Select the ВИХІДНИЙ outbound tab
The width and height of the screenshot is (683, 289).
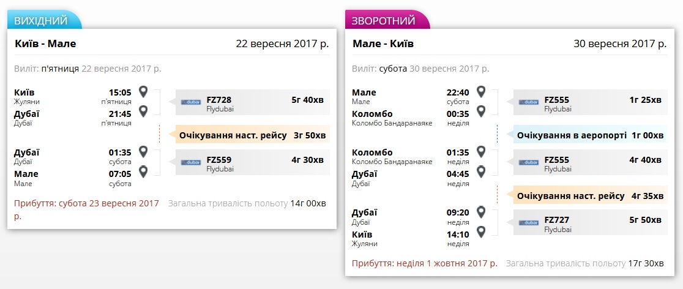[x=42, y=21]
